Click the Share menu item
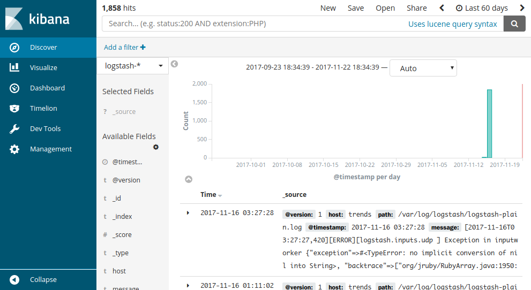 (x=416, y=8)
